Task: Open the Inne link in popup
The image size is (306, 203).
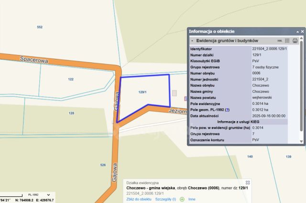Action: pyautogui.click(x=192, y=199)
